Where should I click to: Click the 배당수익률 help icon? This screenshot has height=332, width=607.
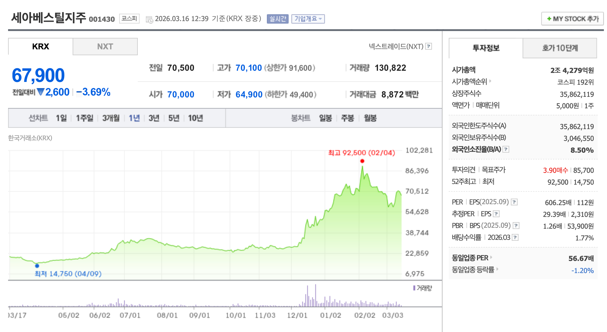[x=515, y=237]
